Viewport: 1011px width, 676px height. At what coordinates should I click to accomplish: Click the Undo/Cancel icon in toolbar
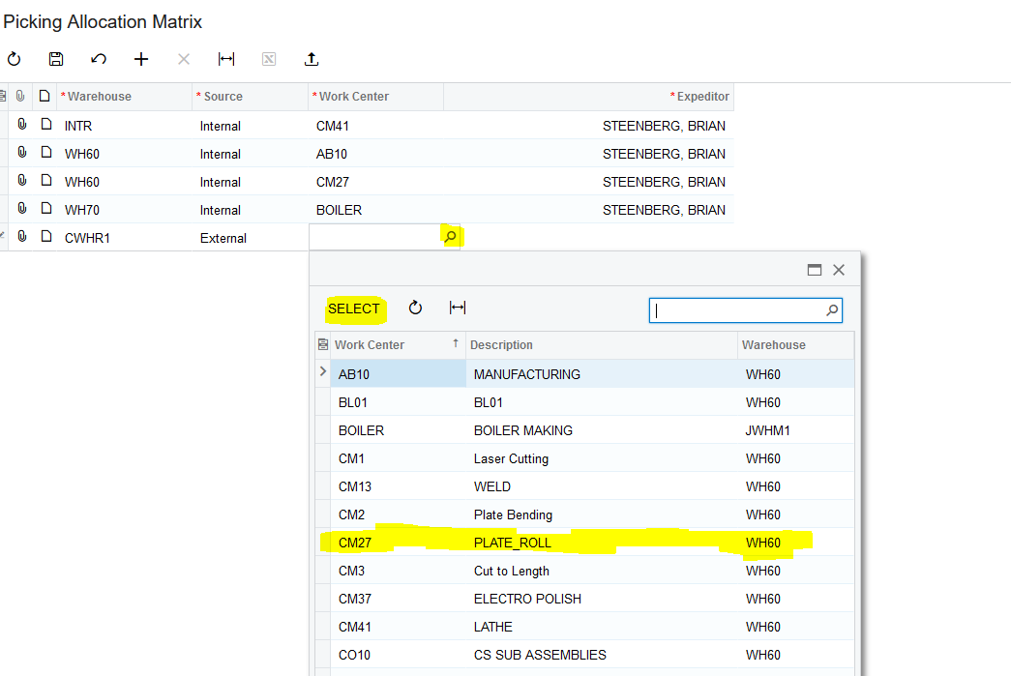[99, 59]
